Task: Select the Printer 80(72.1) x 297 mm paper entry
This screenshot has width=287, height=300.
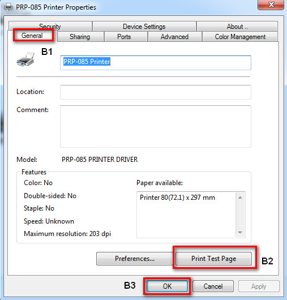Action: point(177,198)
